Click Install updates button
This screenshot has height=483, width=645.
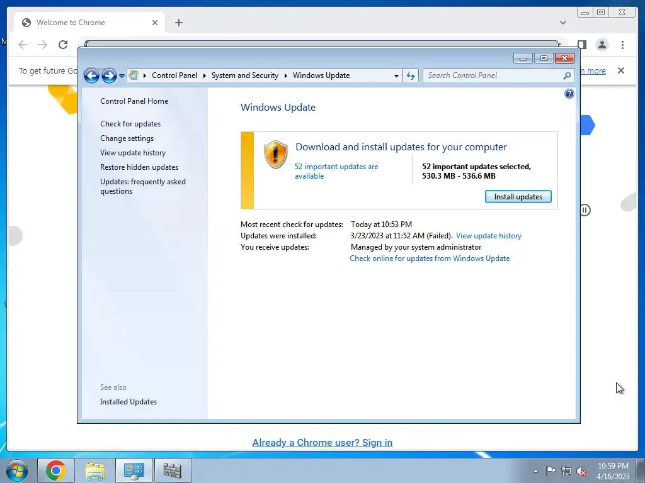[x=518, y=197]
